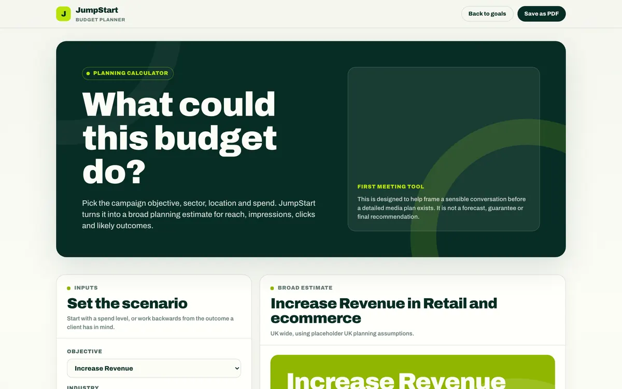Viewport: 622px width, 389px height.
Task: Click the FIRST MEETING TOOL label
Action: click(x=391, y=187)
